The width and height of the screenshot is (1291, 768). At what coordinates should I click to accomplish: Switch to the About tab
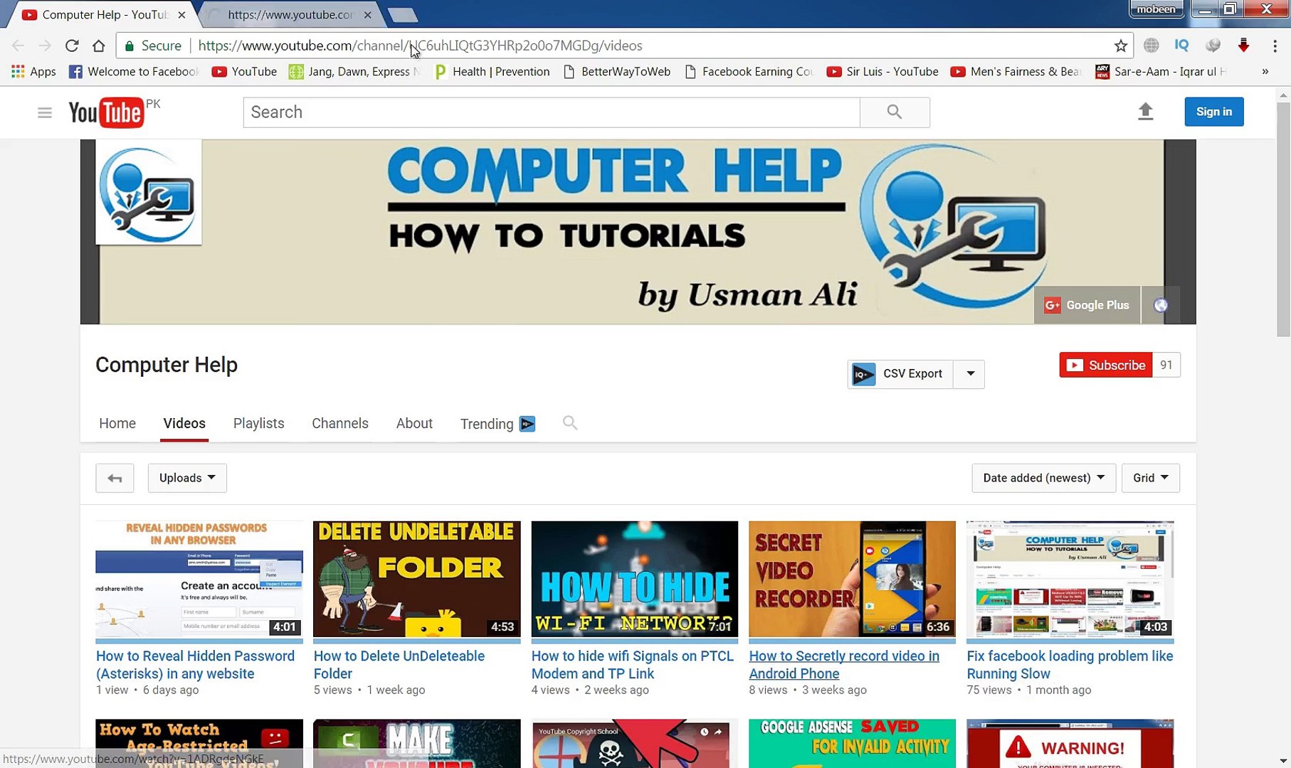[414, 423]
